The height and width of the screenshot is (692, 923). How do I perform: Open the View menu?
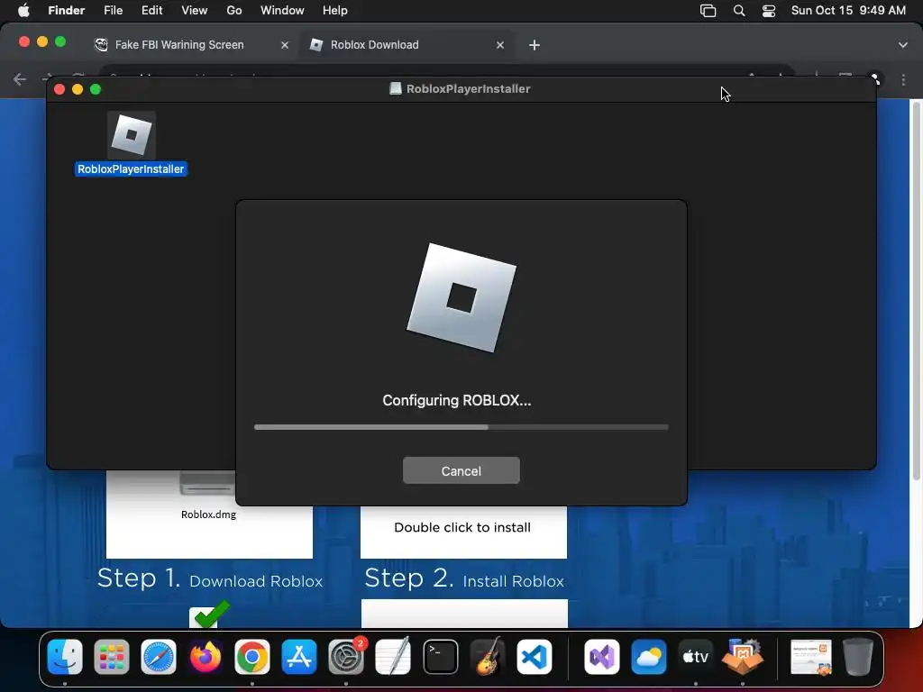195,11
